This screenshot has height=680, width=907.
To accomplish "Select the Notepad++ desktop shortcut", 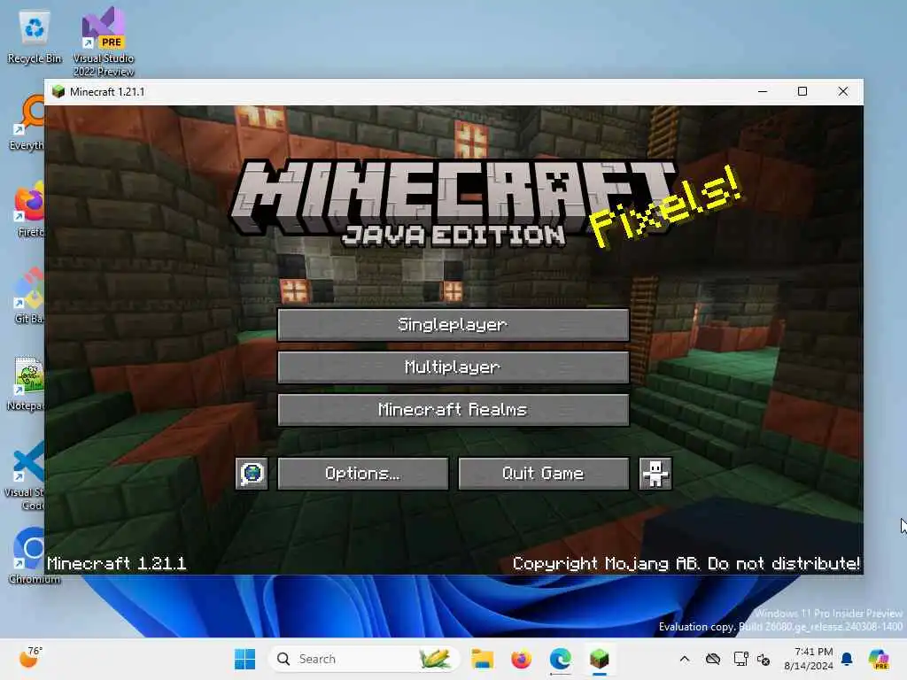I will click(x=26, y=383).
